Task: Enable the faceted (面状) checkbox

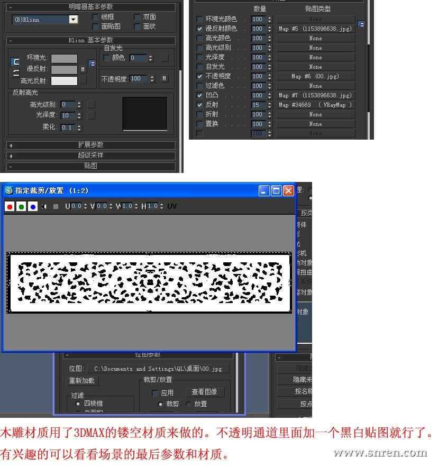Action: (137, 26)
